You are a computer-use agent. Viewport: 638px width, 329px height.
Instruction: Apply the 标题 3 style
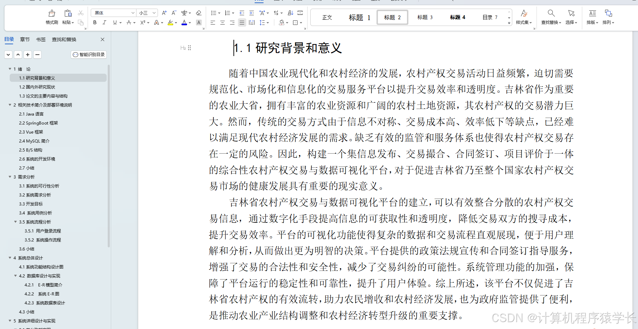tap(425, 17)
